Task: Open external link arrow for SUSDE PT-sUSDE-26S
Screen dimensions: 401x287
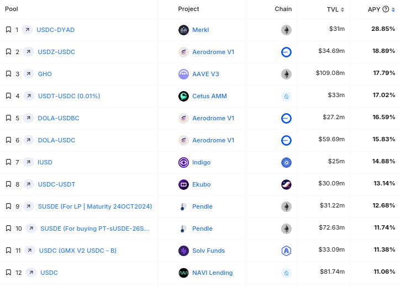Action: click(31, 228)
